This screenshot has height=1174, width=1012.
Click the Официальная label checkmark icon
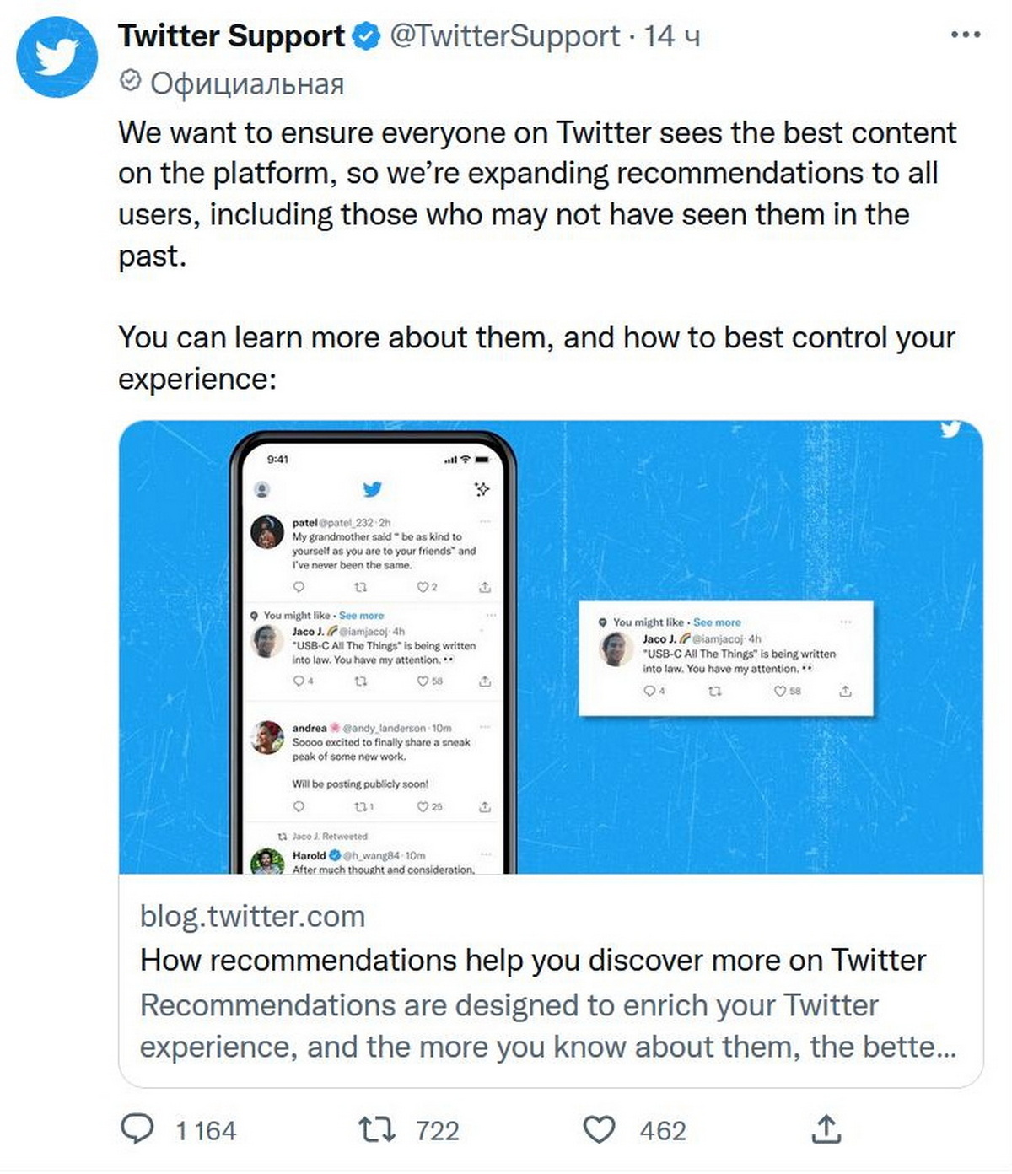tap(130, 82)
